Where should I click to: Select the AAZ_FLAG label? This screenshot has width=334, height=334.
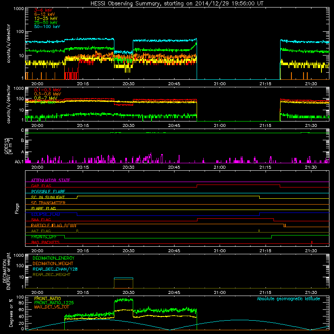[x=41, y=231]
